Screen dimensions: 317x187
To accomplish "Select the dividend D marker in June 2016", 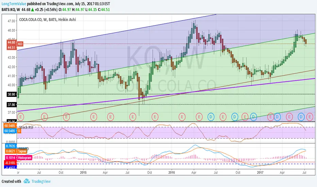I will [x=211, y=117].
